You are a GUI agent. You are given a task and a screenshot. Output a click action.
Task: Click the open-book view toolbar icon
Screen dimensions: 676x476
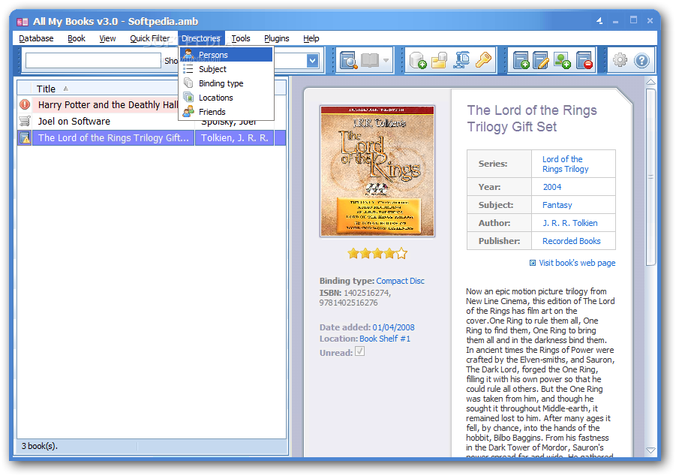pos(369,60)
